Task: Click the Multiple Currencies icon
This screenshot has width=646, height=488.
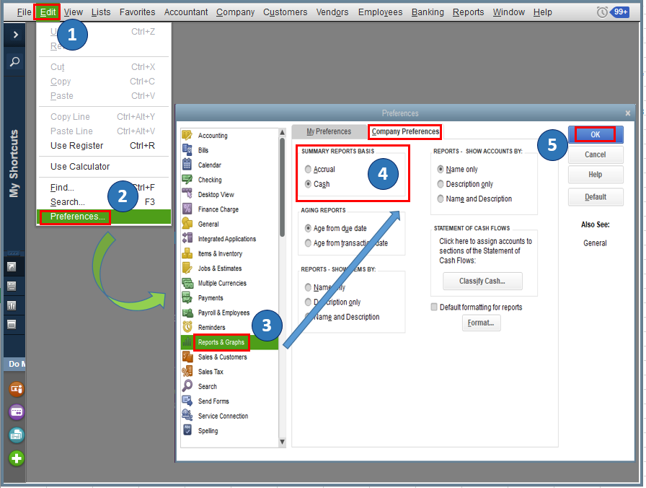Action: coord(187,283)
